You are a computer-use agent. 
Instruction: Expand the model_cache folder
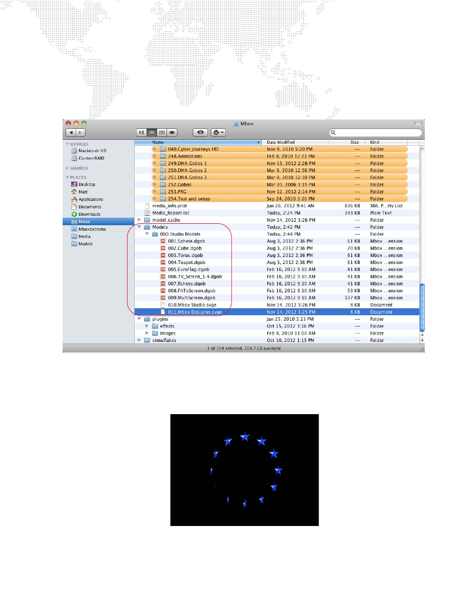pyautogui.click(x=139, y=220)
